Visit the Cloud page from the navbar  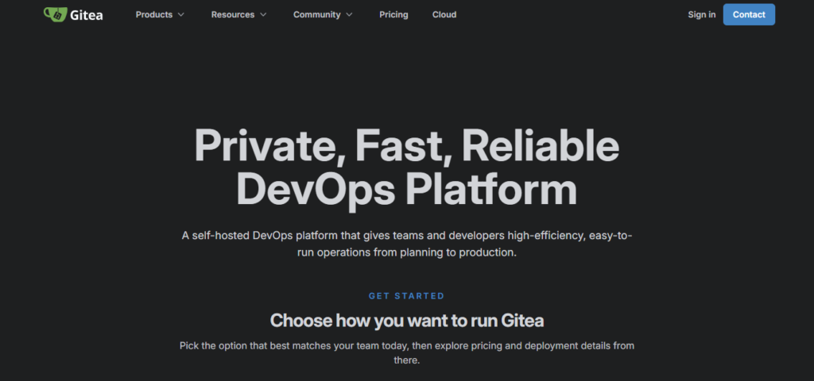(x=444, y=14)
